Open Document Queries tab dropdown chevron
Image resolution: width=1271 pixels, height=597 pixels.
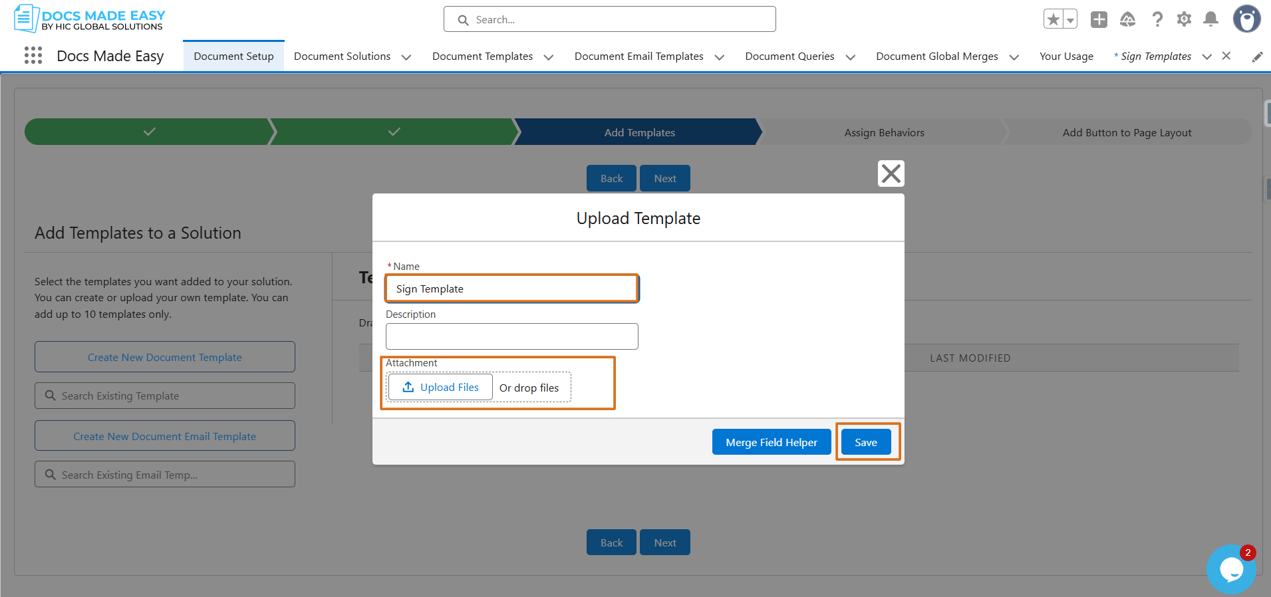pyautogui.click(x=850, y=57)
